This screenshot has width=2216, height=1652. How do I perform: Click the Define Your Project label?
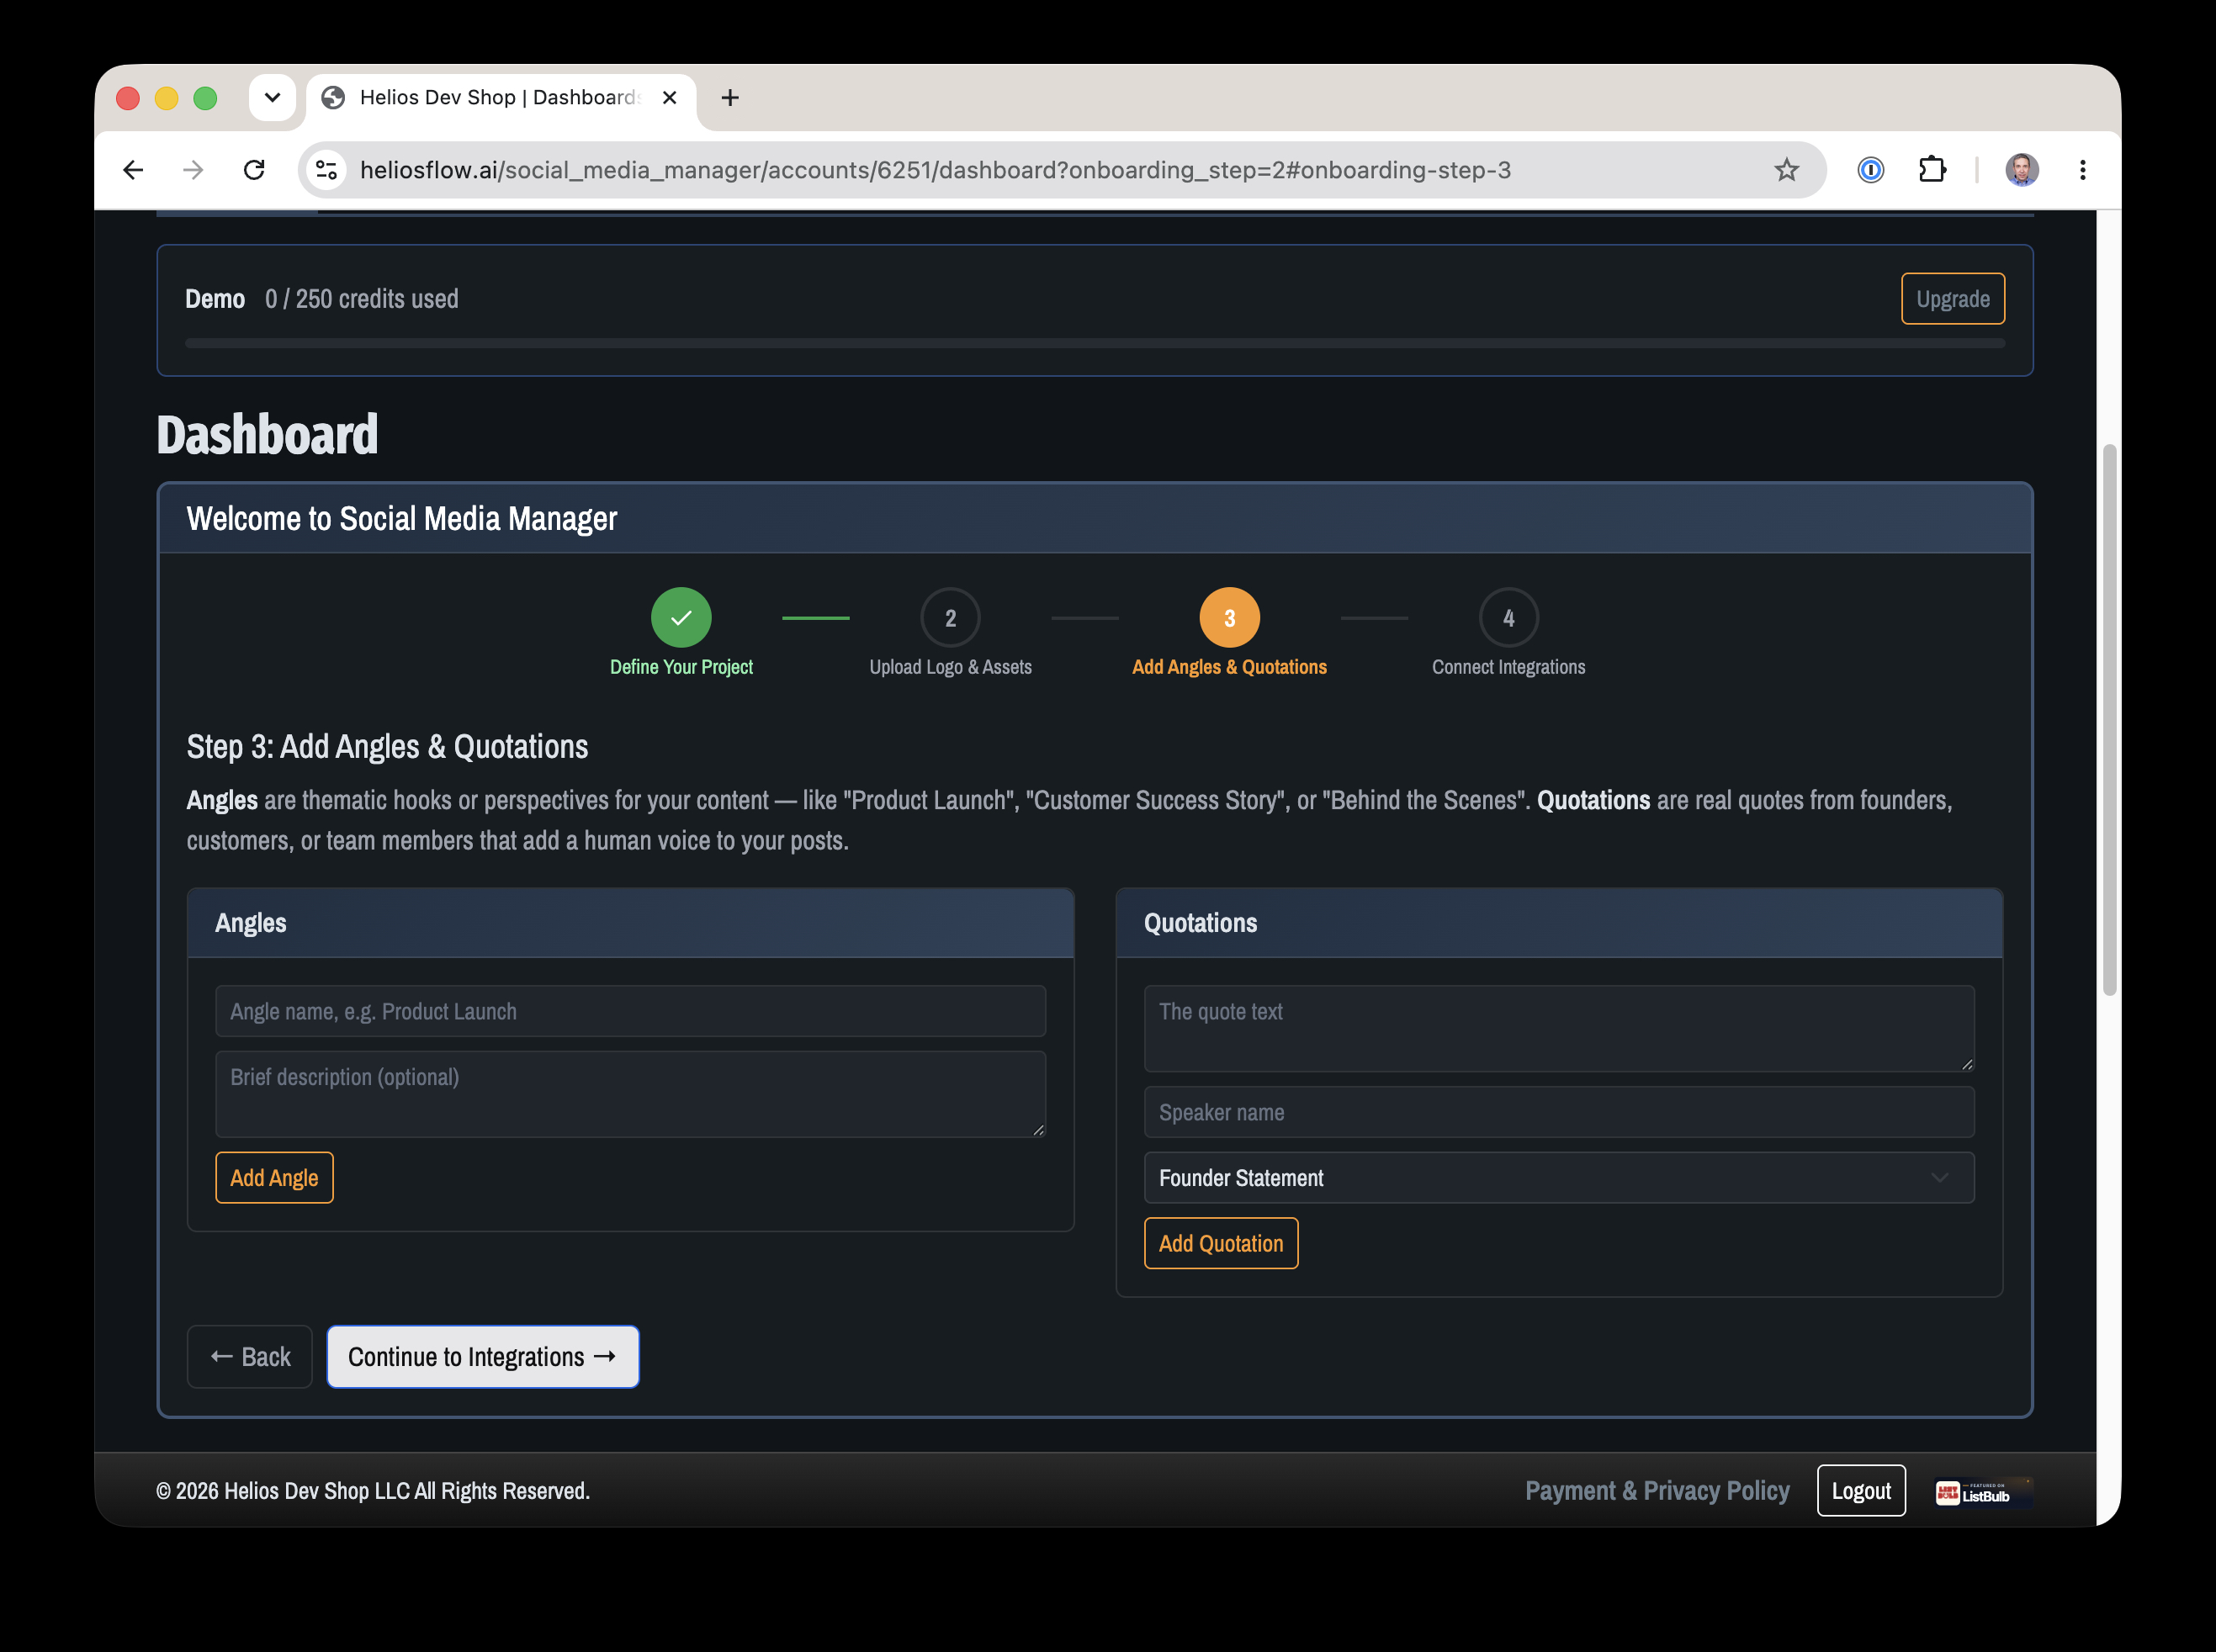point(681,667)
